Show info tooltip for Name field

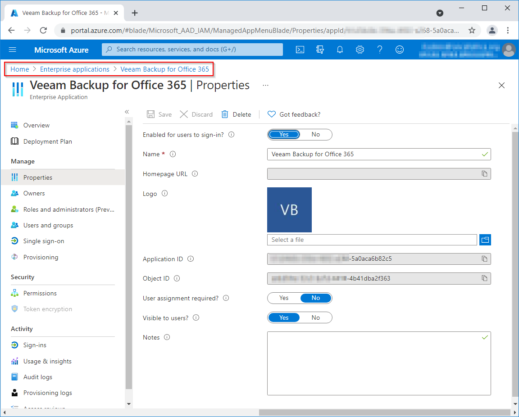click(x=173, y=154)
